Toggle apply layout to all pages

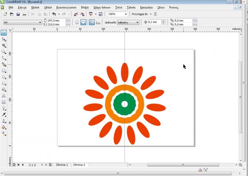pos(92,22)
